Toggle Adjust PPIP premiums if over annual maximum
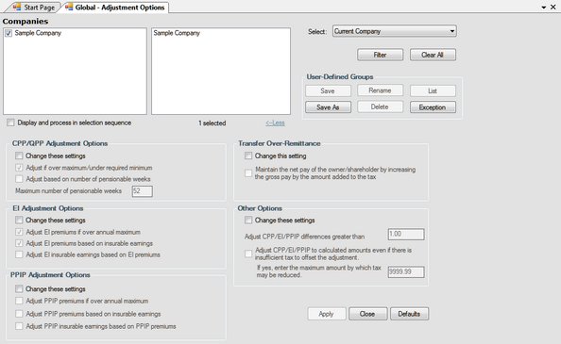Viewport: 561px width, 344px height. coord(19,302)
